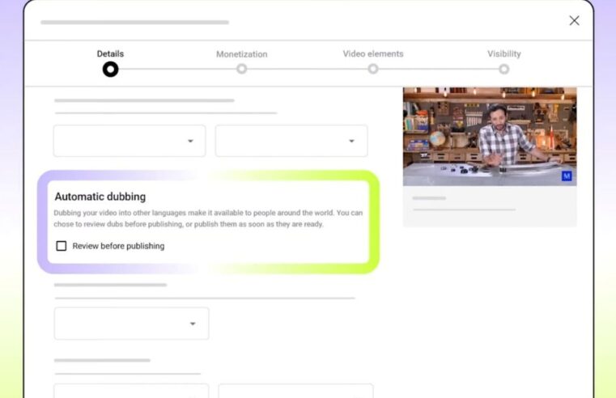Select the Details step label
This screenshot has width=616, height=398.
tap(110, 53)
